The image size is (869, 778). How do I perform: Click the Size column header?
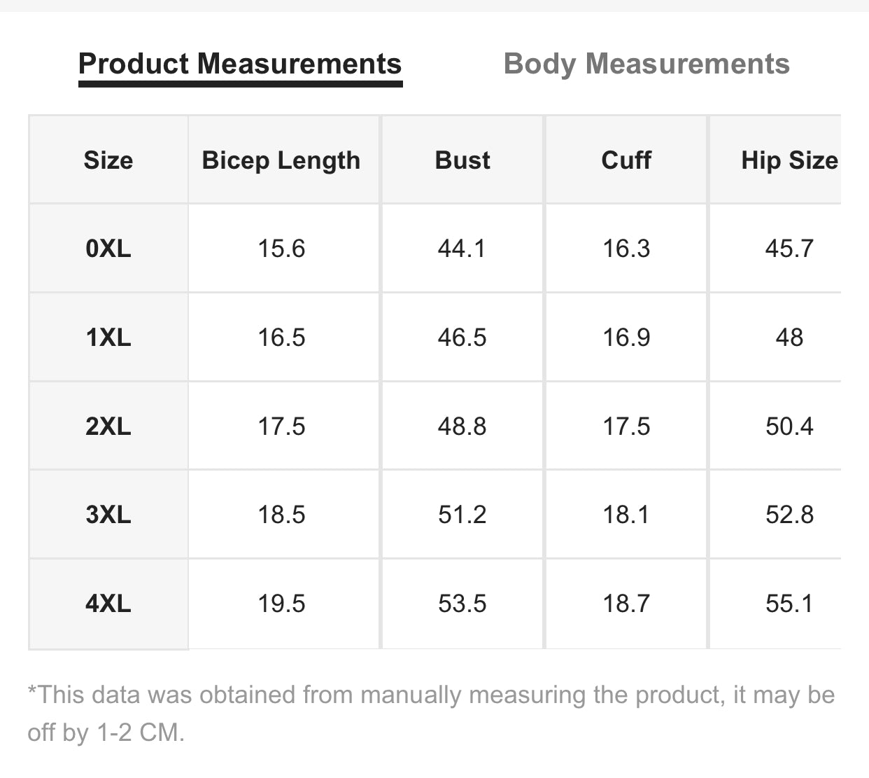point(108,160)
